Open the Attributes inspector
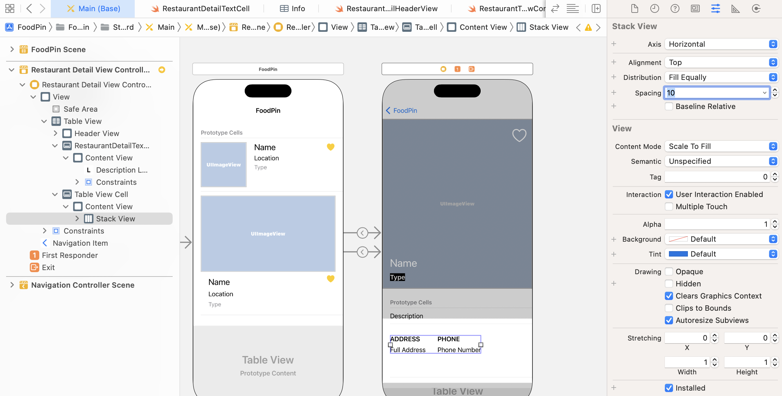782x396 pixels. 715,8
